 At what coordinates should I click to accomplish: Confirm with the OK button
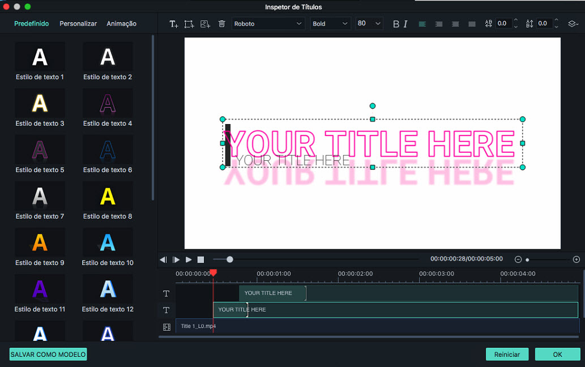(x=557, y=355)
